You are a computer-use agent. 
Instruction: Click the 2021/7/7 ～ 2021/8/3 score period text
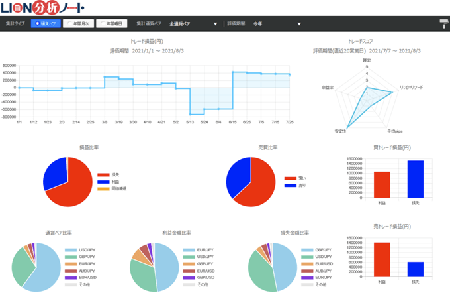(395, 51)
